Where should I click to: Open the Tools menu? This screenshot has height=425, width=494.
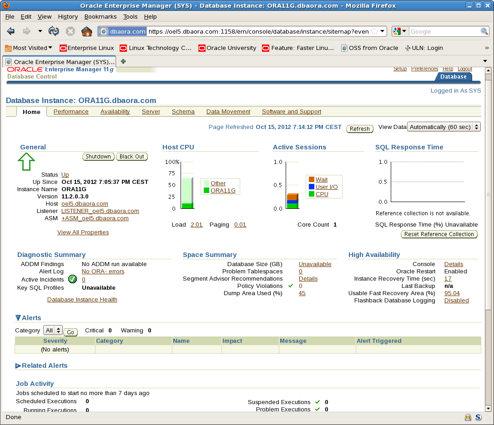[x=130, y=17]
